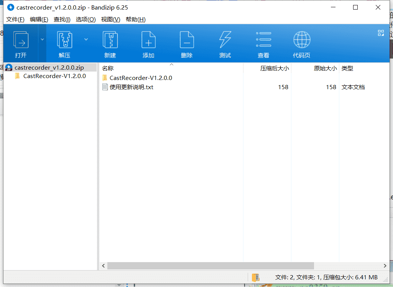The image size is (393, 287).
Task: Select the file 使用更新说明.txt
Action: click(x=132, y=87)
